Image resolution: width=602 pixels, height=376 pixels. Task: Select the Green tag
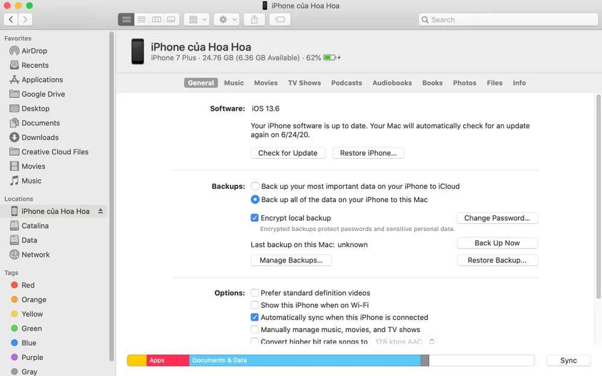[26, 328]
